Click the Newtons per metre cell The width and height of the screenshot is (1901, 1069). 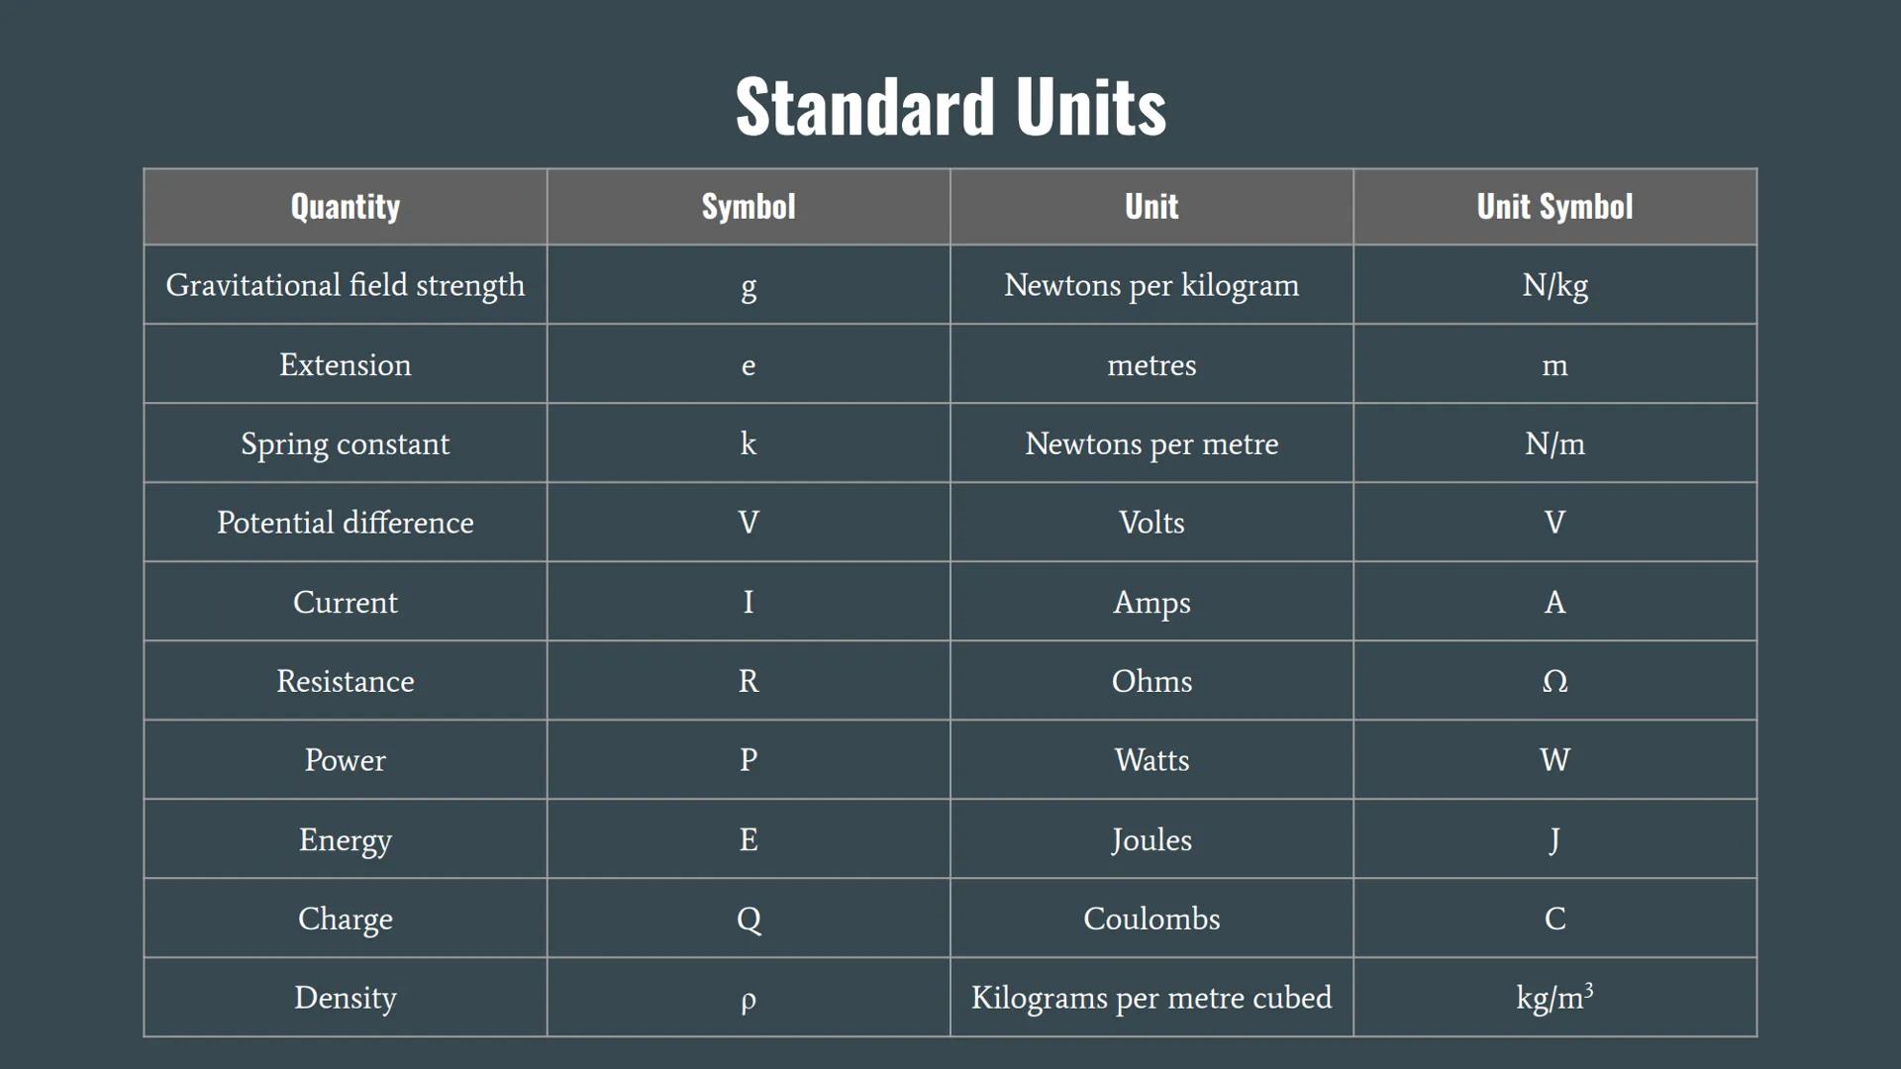(1151, 443)
